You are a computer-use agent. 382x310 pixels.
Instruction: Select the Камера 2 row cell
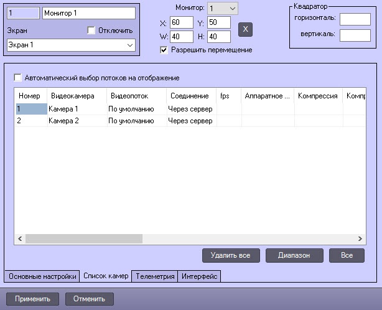point(77,121)
